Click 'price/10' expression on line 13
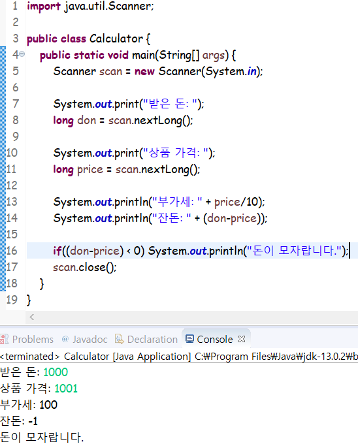The image size is (358, 448). (x=236, y=202)
